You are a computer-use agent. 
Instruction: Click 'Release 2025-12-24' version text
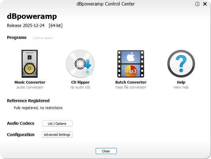tap(26, 25)
